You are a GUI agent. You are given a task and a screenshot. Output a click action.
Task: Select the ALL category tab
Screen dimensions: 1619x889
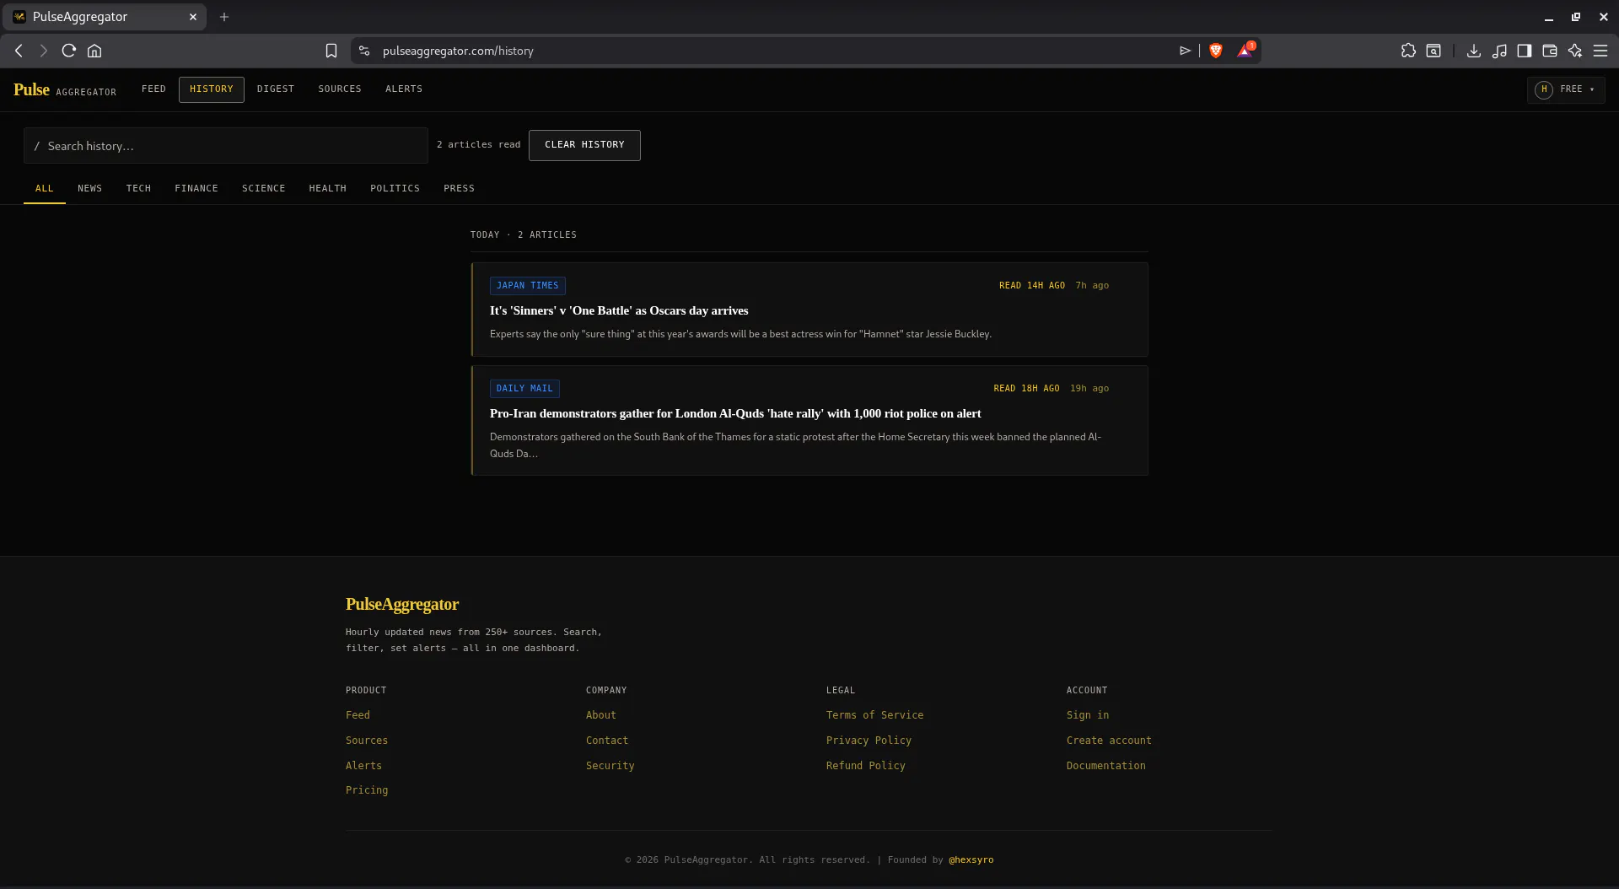click(x=45, y=188)
